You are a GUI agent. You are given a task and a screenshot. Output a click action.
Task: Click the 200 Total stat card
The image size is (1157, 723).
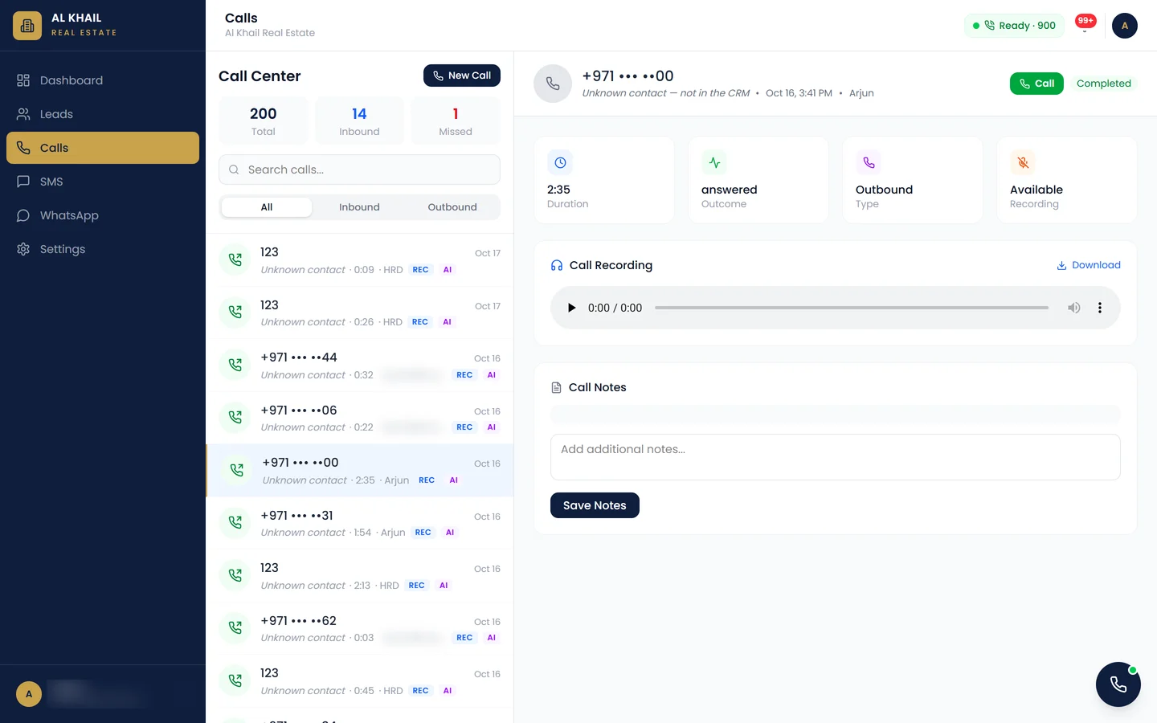pos(263,120)
